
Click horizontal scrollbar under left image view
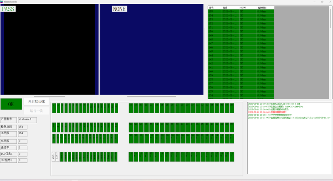(49, 96)
